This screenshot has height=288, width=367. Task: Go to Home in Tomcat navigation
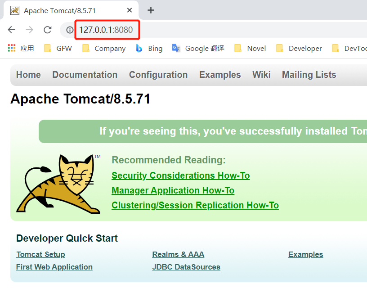click(28, 75)
